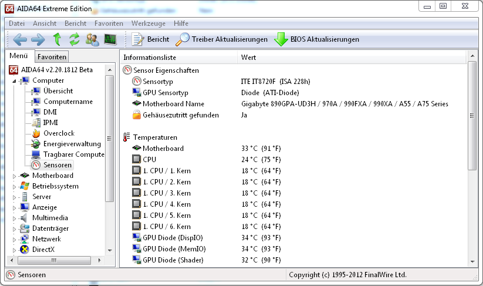Expand the Datenträger tree node

(x=14, y=229)
